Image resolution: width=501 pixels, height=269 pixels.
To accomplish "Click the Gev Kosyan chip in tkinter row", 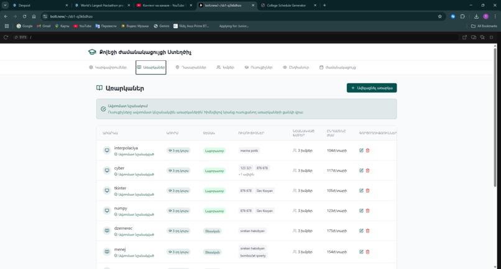I will pos(265,191).
